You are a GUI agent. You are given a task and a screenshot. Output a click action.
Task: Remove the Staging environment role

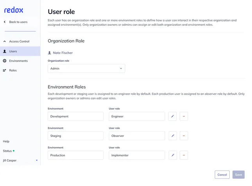click(x=184, y=136)
